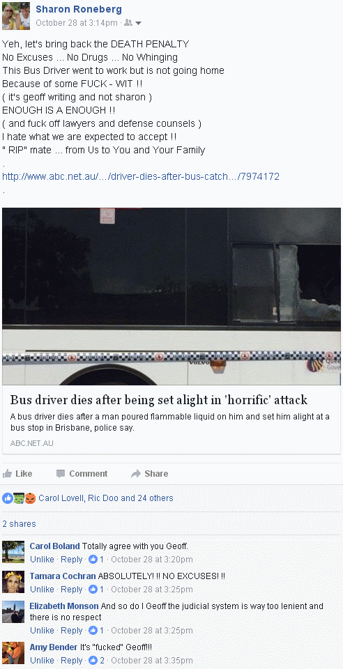Screen dimensions: 343x669
Task: Open Sharon Roneberg's profile picture
Action: pyautogui.click(x=16, y=16)
